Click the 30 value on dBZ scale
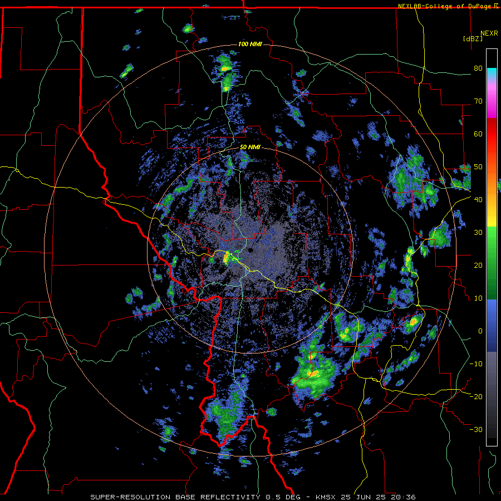 click(x=478, y=233)
